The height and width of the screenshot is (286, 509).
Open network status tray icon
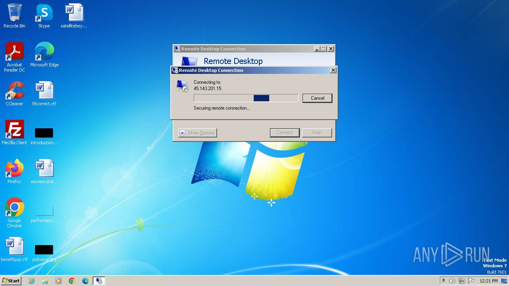coord(462,281)
